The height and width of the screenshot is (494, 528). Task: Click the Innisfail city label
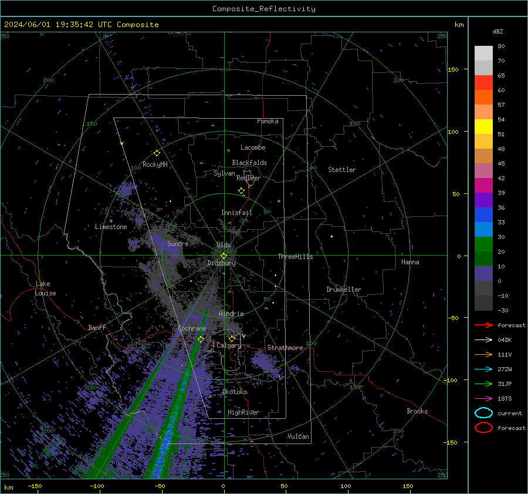236,213
